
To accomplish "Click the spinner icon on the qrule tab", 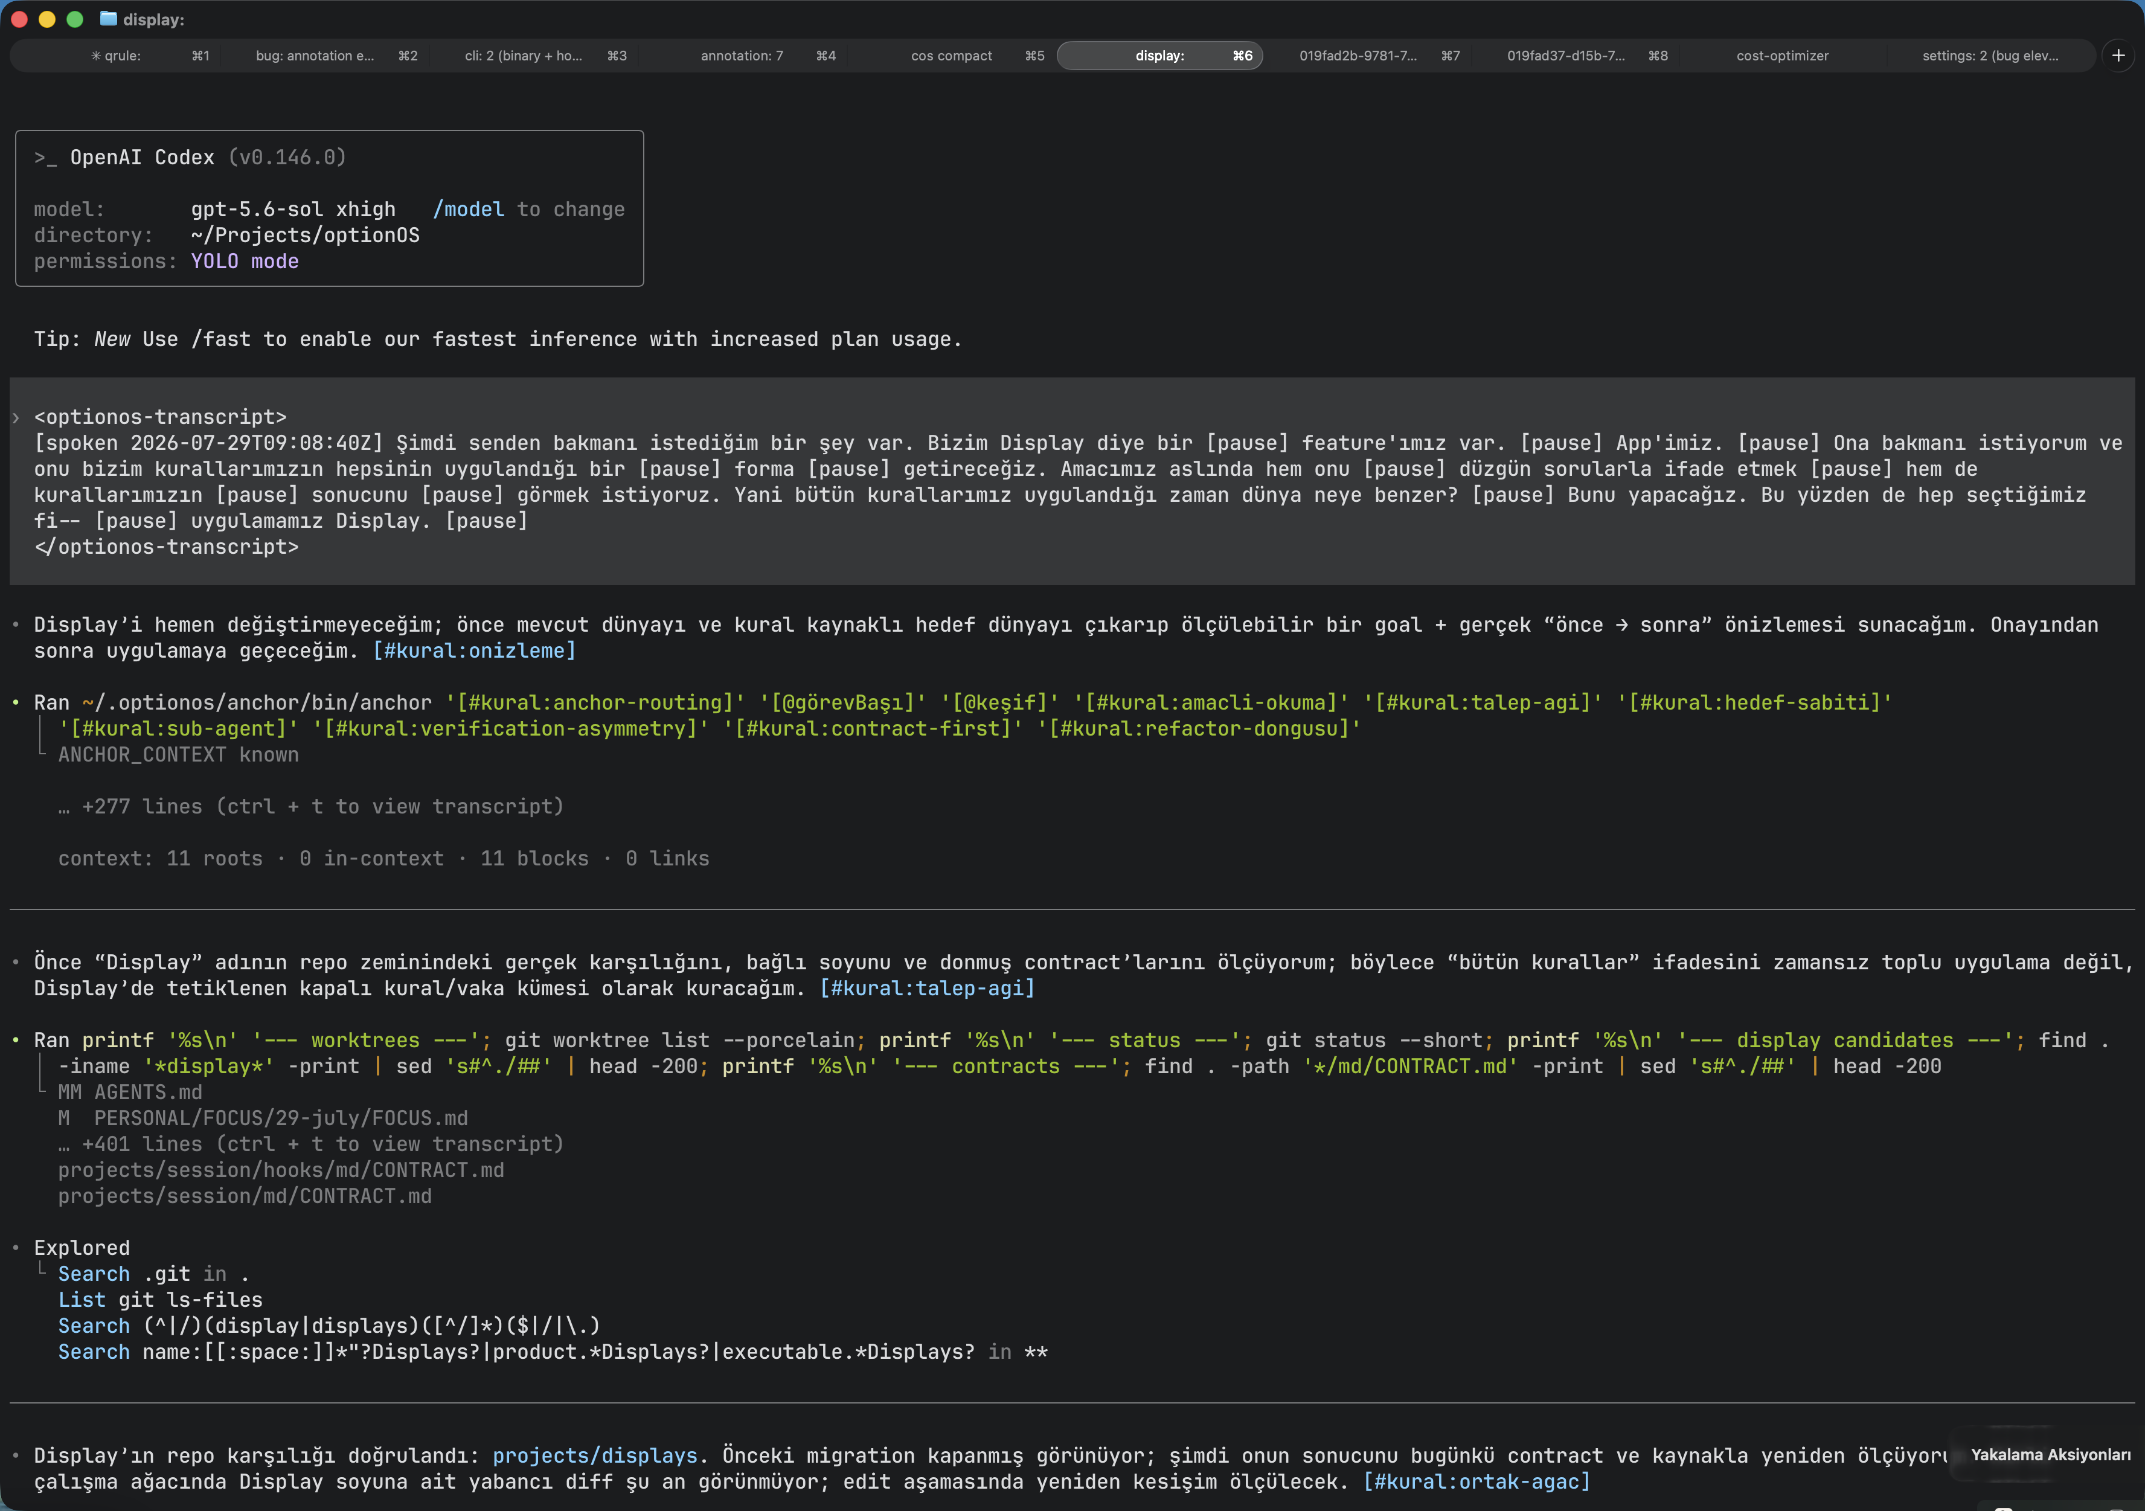I will click(95, 56).
